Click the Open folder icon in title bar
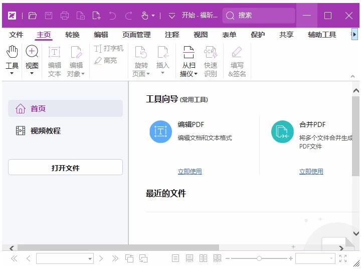The image size is (362, 273). pyautogui.click(x=33, y=16)
